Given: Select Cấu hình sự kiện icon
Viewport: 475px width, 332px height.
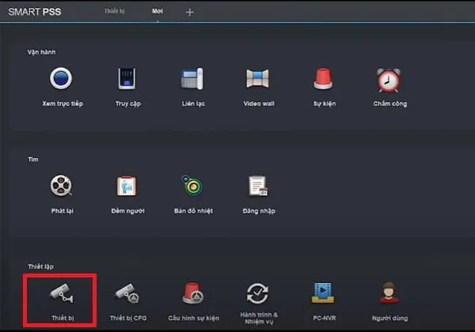Looking at the screenshot, I should (193, 294).
